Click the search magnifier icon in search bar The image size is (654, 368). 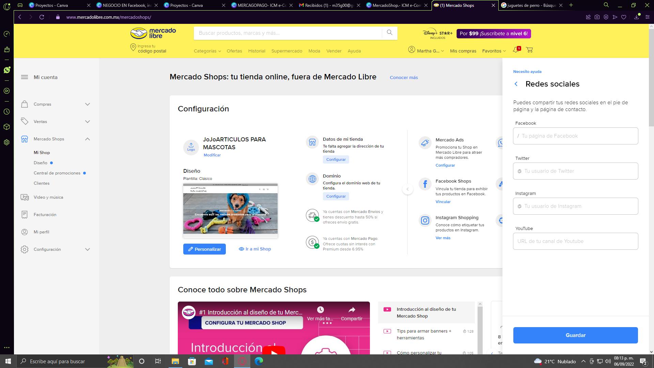coord(389,33)
